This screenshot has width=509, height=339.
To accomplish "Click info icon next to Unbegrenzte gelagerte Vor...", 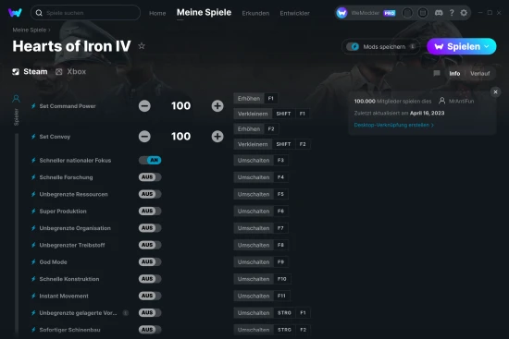I will [126, 313].
